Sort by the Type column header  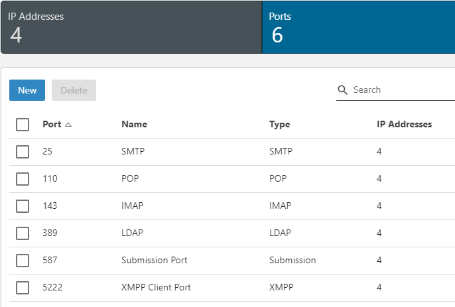point(279,125)
